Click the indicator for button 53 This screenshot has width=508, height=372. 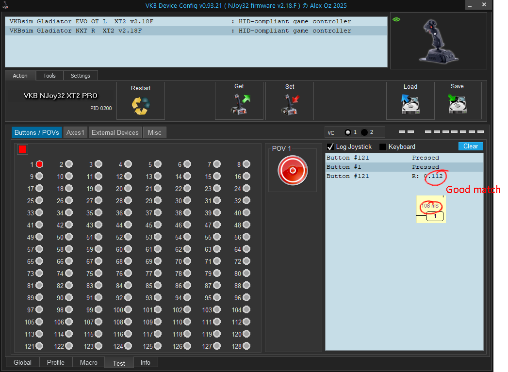pos(158,237)
